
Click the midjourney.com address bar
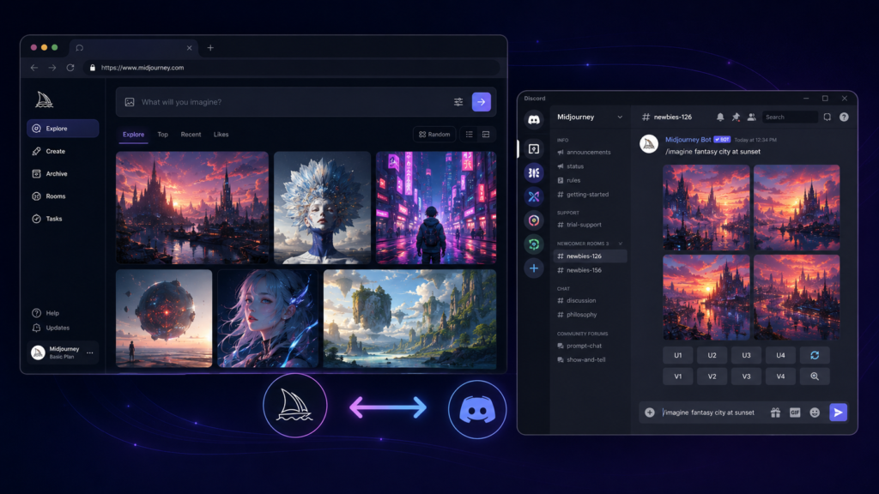(x=292, y=68)
